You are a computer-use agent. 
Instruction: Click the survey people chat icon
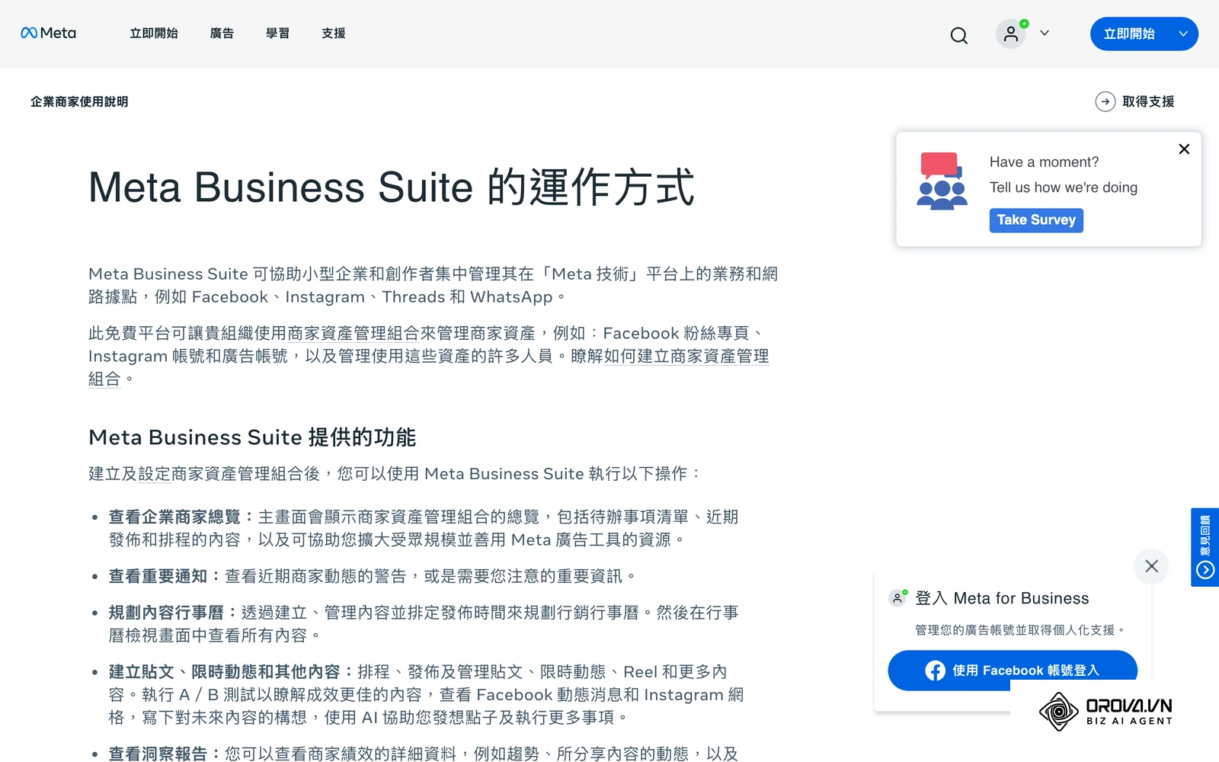point(942,181)
